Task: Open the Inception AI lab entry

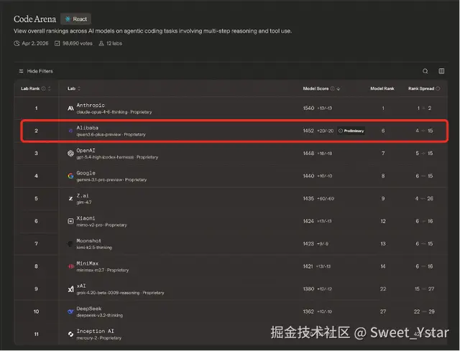Action: pos(95,331)
